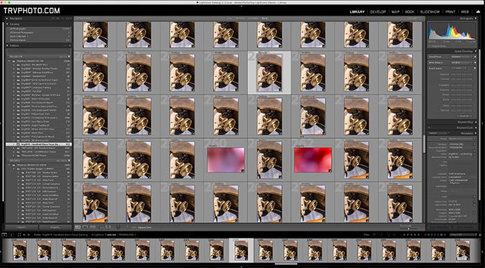Open the Book module

pyautogui.click(x=409, y=12)
